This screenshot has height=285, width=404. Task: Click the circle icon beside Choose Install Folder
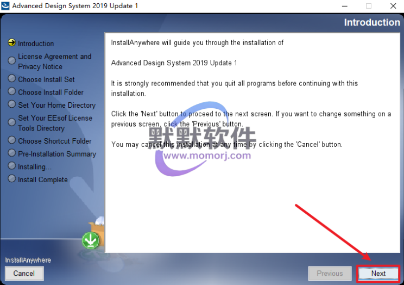point(11,91)
